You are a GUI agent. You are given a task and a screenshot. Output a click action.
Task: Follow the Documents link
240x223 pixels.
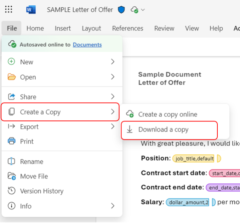click(87, 45)
